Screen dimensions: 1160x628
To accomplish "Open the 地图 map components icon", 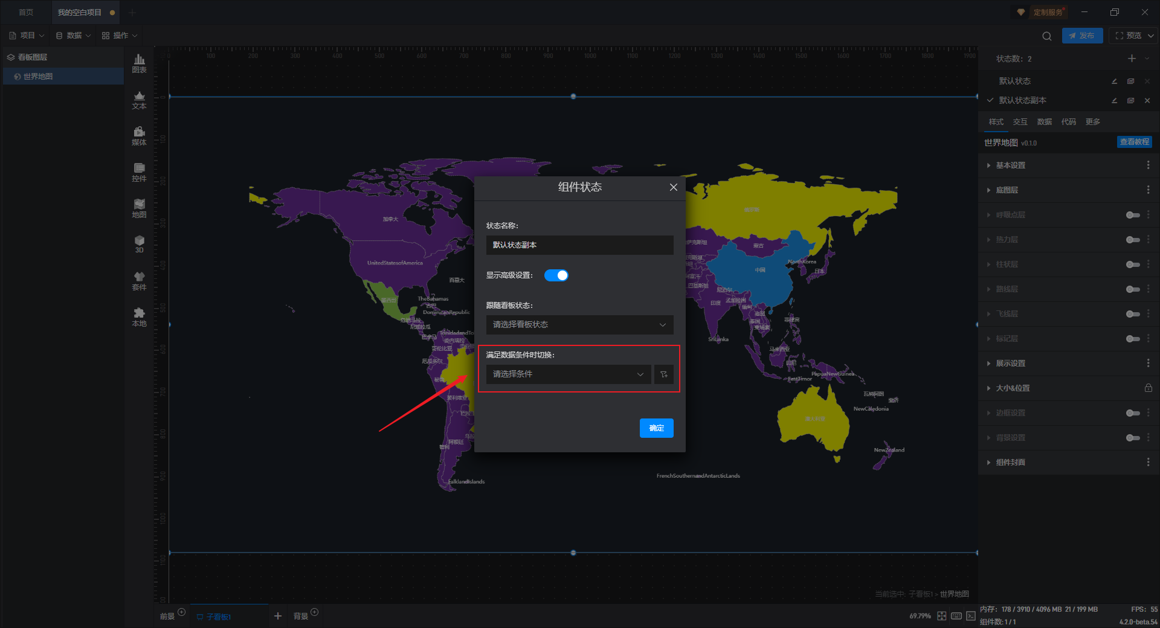I will (139, 208).
